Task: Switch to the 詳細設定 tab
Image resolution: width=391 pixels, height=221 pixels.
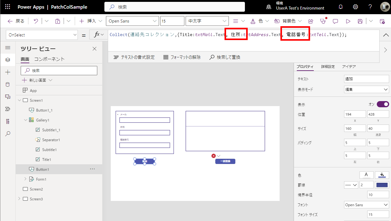Action: click(327, 66)
